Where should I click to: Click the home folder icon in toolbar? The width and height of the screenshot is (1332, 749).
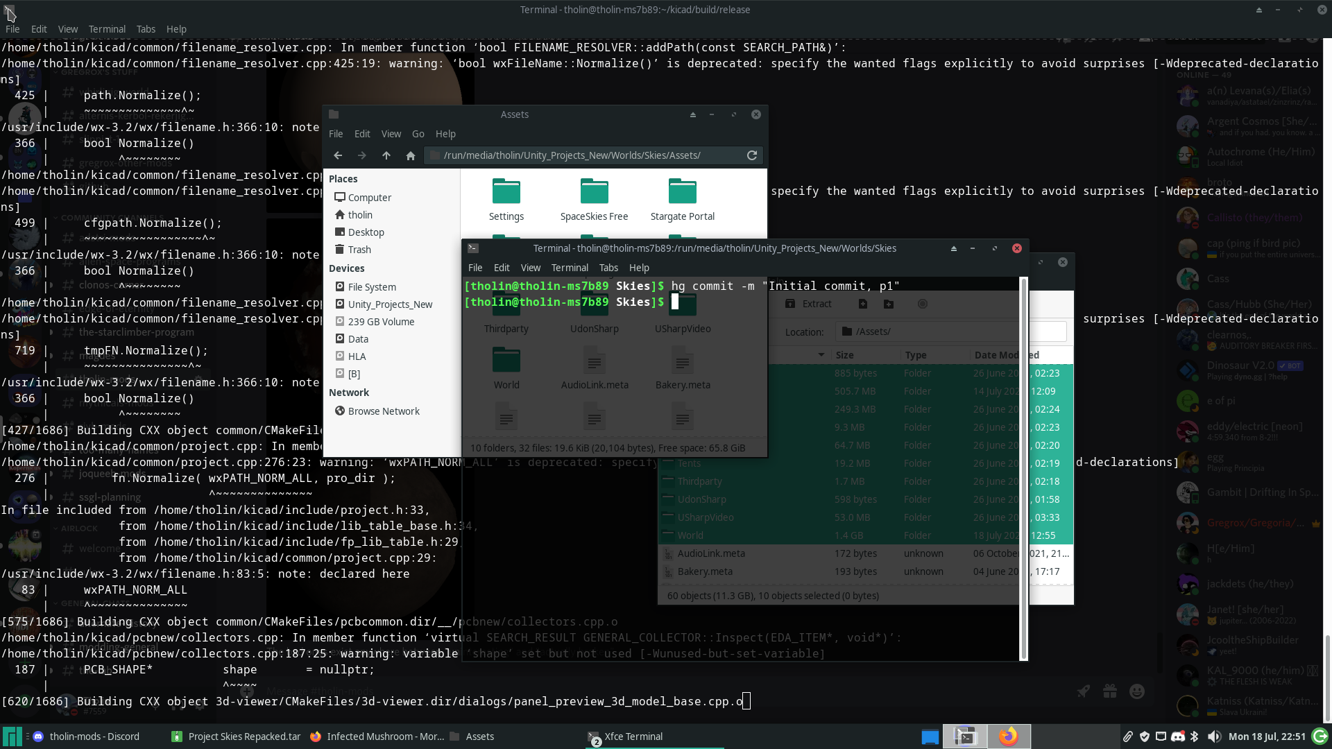(x=411, y=155)
